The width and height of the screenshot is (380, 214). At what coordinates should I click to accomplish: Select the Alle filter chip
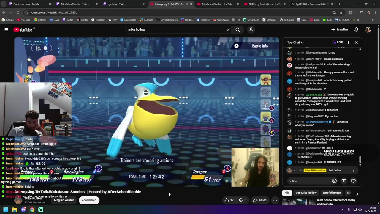287,193
